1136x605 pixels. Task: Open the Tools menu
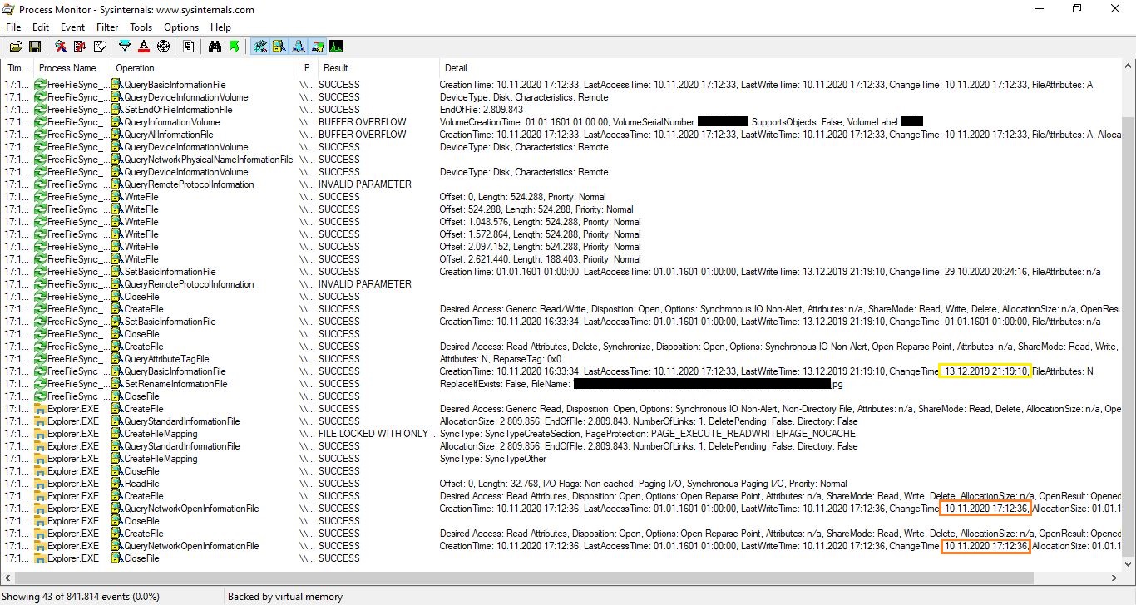pyautogui.click(x=141, y=27)
